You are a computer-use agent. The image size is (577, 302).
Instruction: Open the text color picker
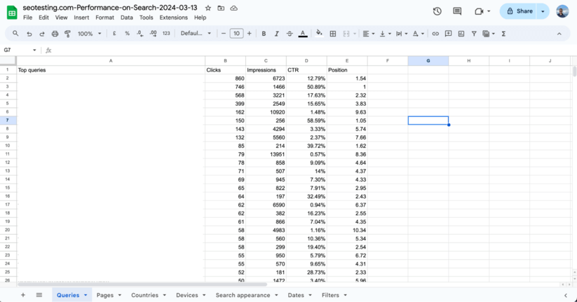click(303, 34)
